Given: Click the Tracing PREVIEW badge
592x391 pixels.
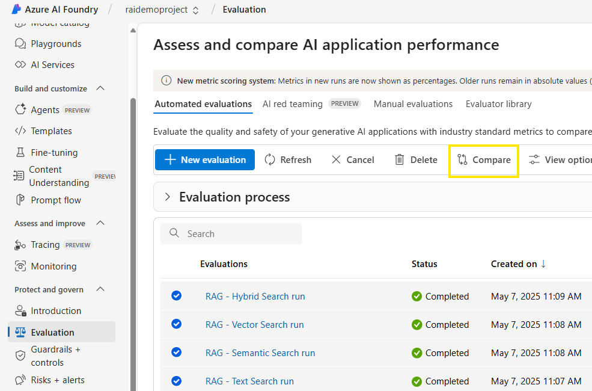Looking at the screenshot, I should pyautogui.click(x=78, y=245).
